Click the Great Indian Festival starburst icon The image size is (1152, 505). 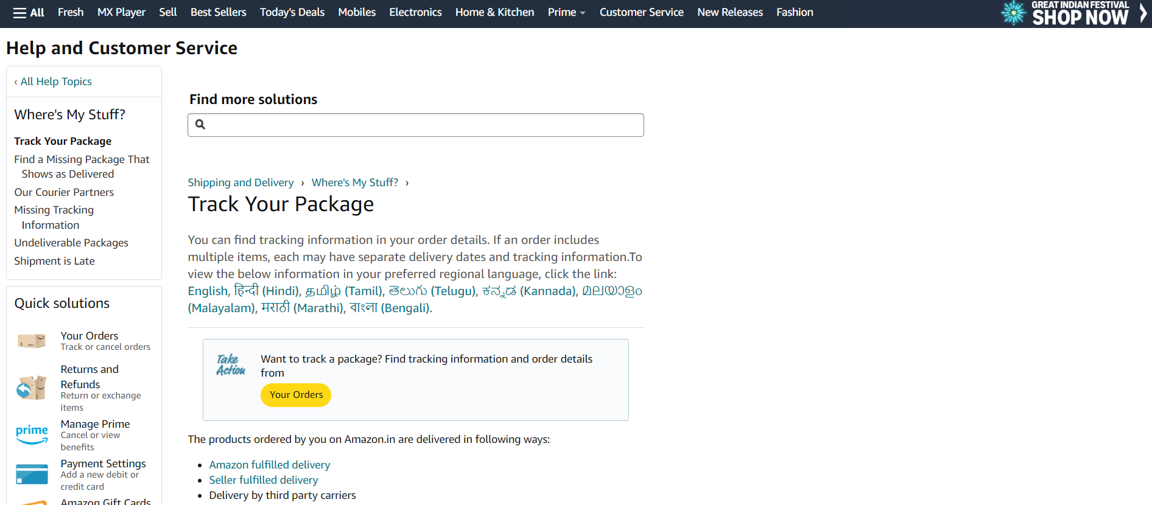point(1014,13)
